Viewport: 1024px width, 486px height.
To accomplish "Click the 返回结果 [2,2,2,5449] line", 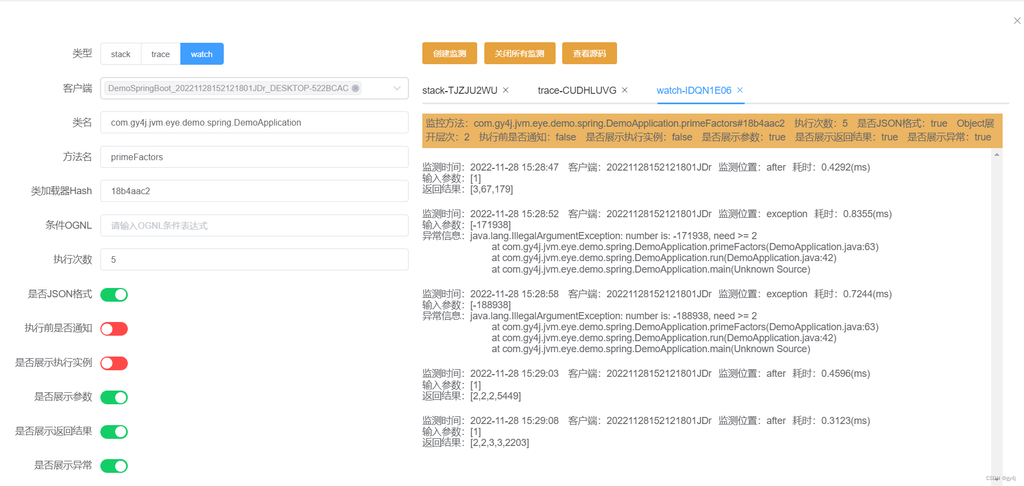I will coord(472,396).
